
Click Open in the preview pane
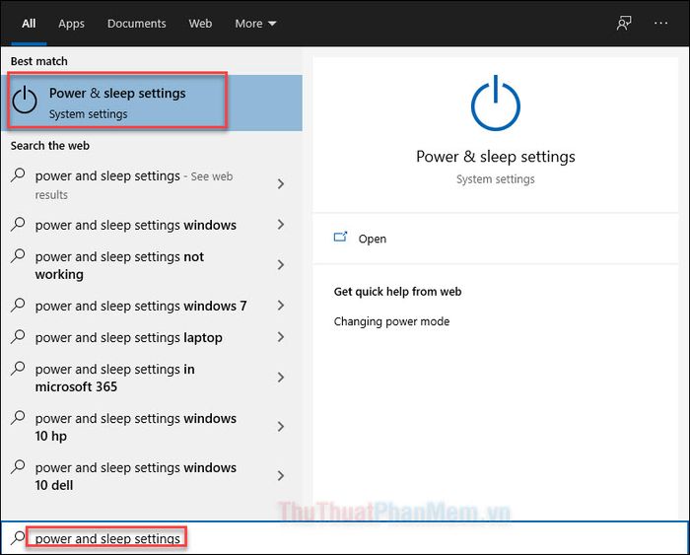[x=373, y=239]
